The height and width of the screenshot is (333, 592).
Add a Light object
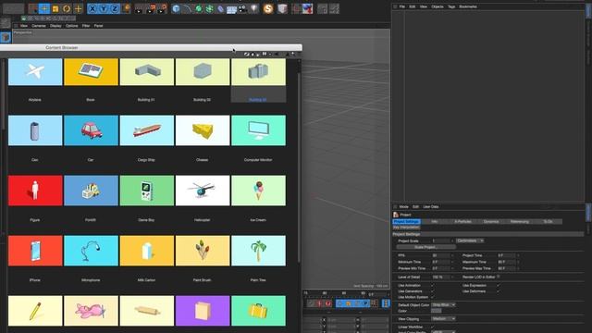pyautogui.click(x=253, y=8)
